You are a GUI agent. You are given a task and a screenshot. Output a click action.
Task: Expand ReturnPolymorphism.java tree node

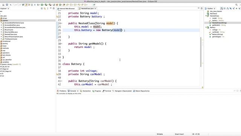2,37
